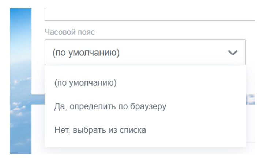This screenshot has width=267, height=167.
Task: Select the "(по умолчанию)" list option
Action: tap(85, 83)
